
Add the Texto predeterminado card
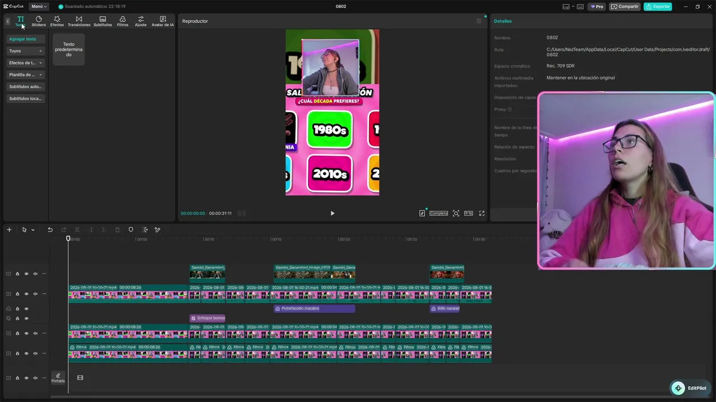click(x=69, y=49)
